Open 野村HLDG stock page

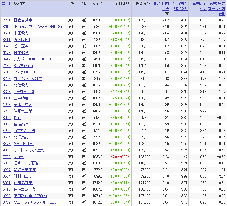point(23,176)
